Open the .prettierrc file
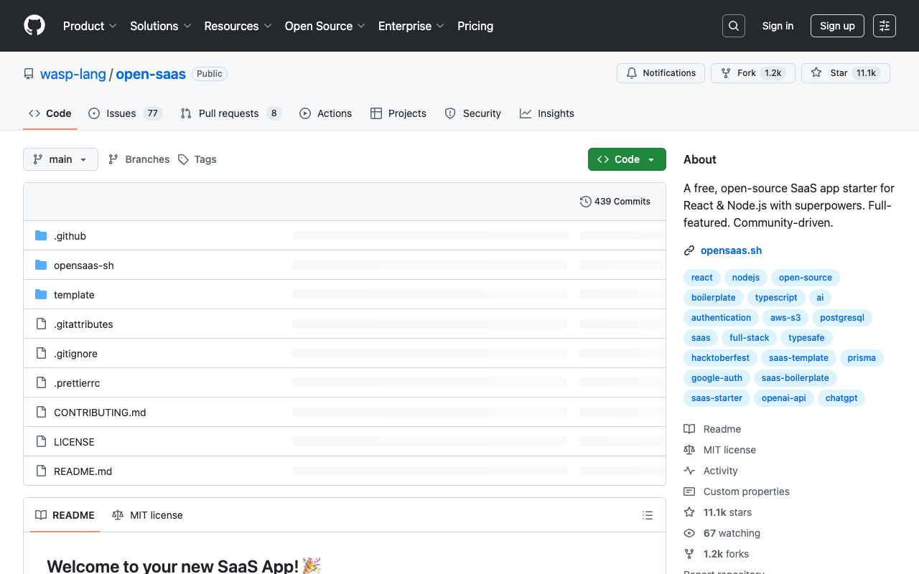 [77, 383]
